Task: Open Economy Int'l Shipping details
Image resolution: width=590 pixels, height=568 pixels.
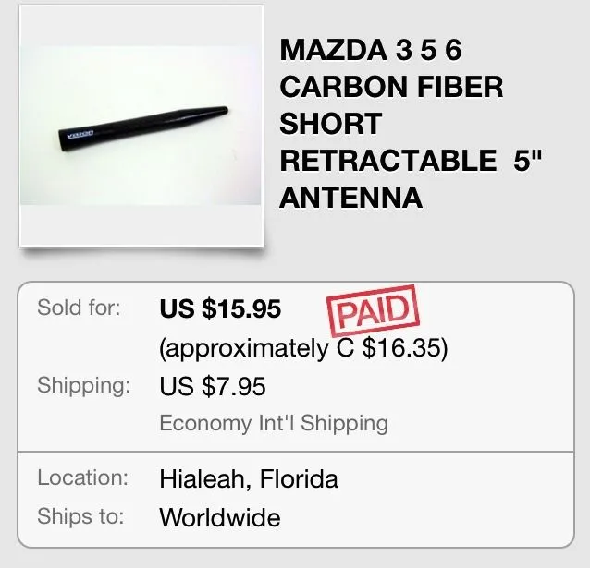Action: [274, 423]
